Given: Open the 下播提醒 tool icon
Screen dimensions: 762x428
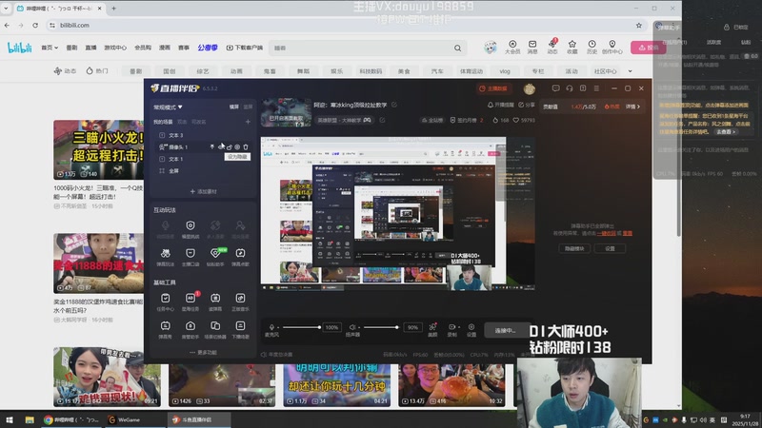Looking at the screenshot, I should coord(240,329).
